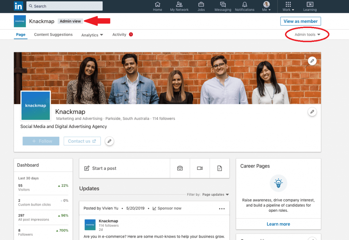Click the Knackmap name in the post
Image resolution: width=349 pixels, height=240 pixels.
[108, 221]
